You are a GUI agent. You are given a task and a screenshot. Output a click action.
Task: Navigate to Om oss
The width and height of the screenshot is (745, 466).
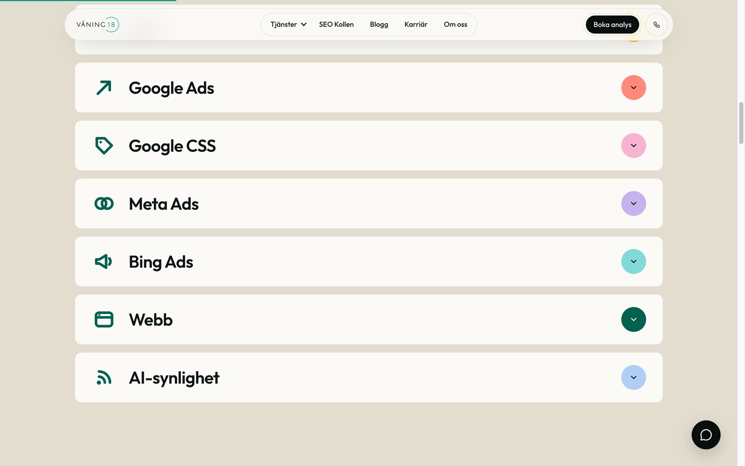tap(455, 24)
